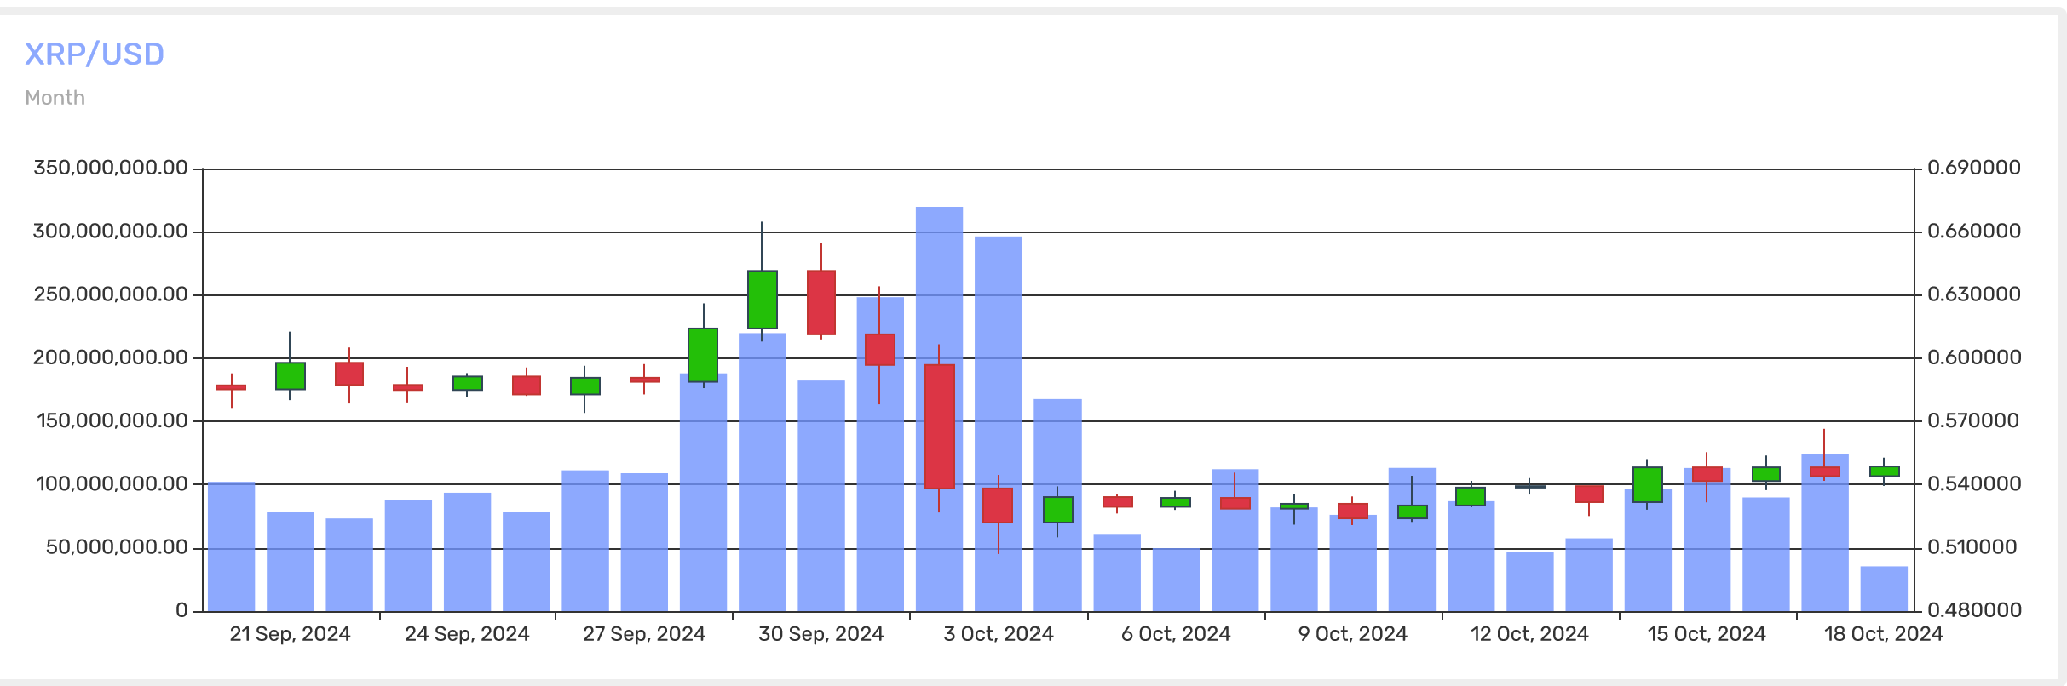Click the 0.510000 price axis label
Viewport: 2067px width, 686px height.
pos(1974,547)
